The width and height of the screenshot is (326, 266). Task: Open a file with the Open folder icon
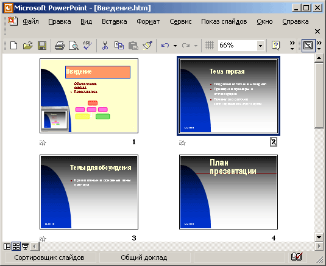click(x=28, y=46)
